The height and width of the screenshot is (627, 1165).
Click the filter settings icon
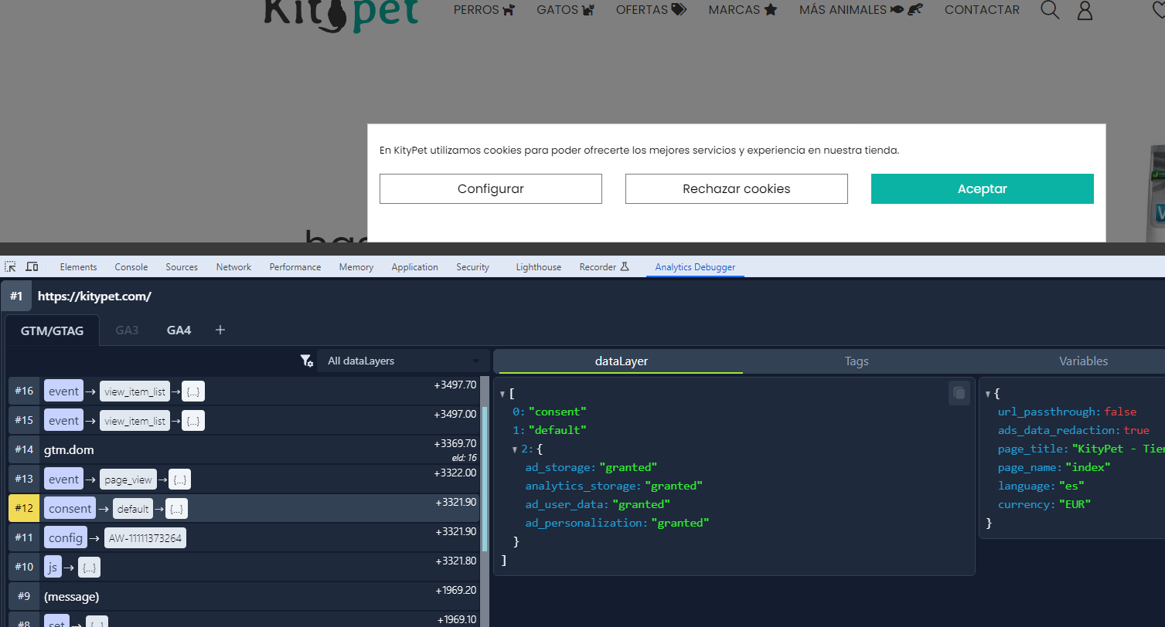pyautogui.click(x=307, y=361)
